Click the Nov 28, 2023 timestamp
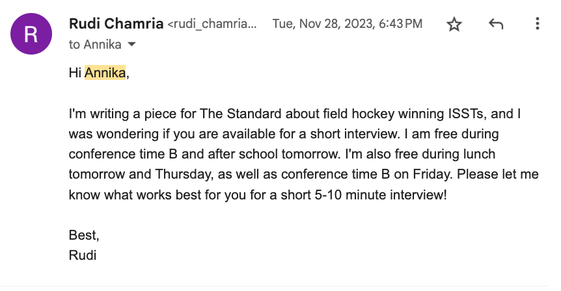Screen dimensions: 561x291 347,24
